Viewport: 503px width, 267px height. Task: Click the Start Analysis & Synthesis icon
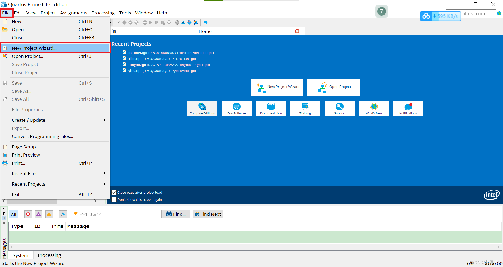157,23
